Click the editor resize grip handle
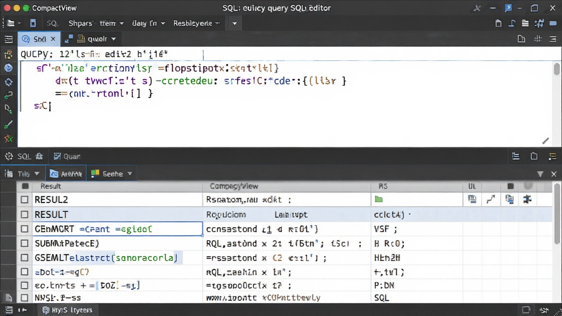Viewport: 562px width, 316px height. click(x=546, y=141)
